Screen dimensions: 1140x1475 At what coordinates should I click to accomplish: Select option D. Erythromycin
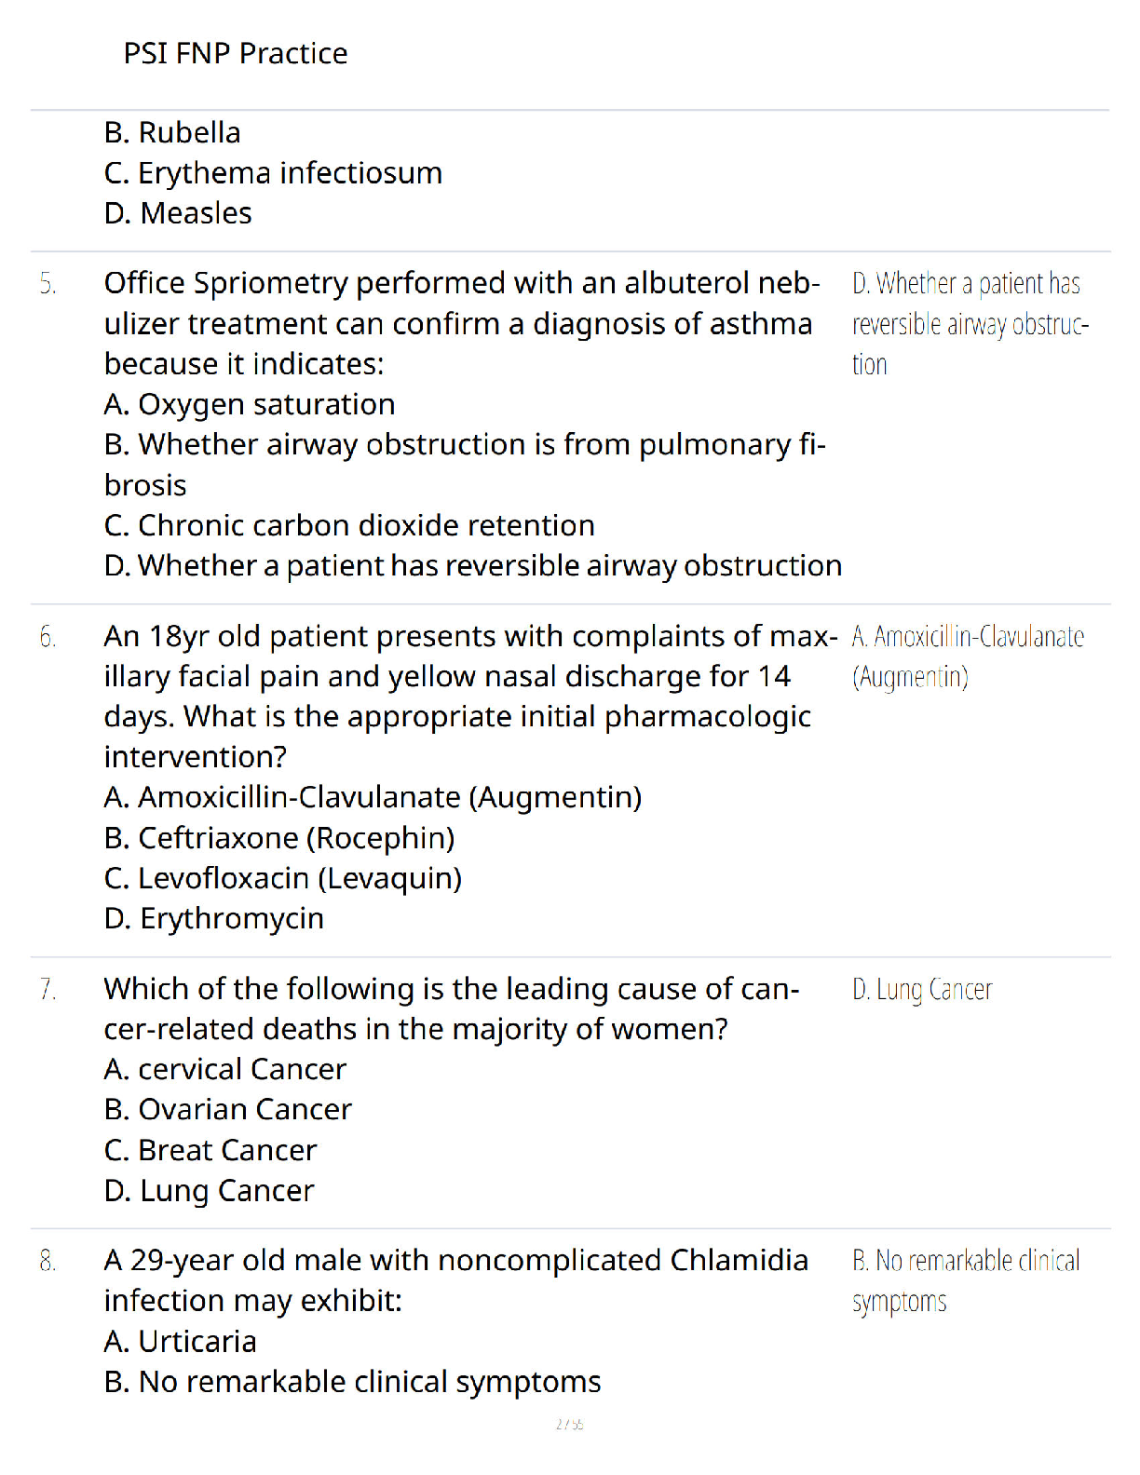[x=214, y=919]
